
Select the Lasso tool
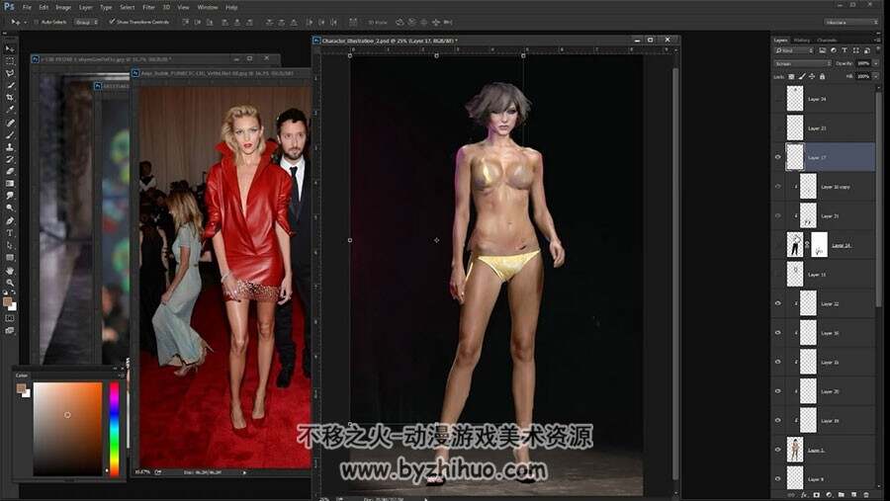click(10, 73)
